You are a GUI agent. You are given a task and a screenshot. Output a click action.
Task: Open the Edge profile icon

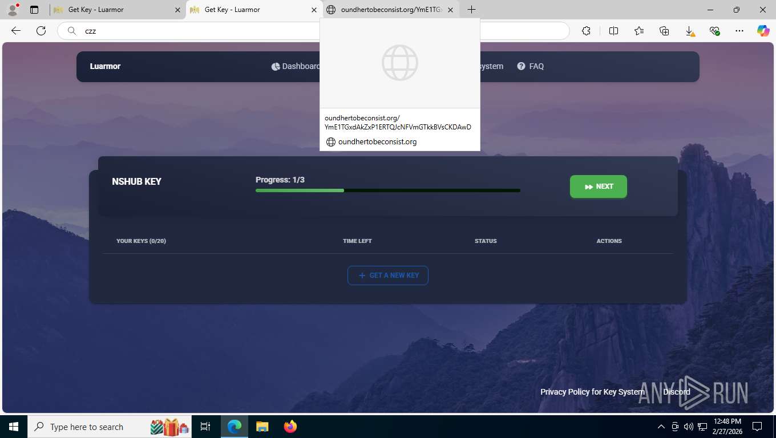(x=13, y=10)
